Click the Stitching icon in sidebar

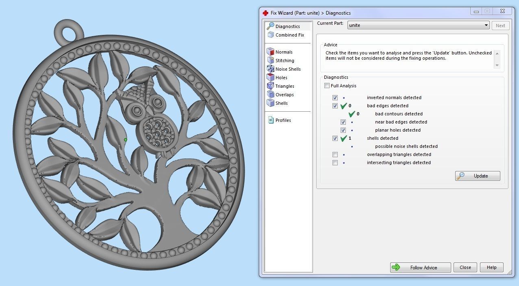[270, 61]
